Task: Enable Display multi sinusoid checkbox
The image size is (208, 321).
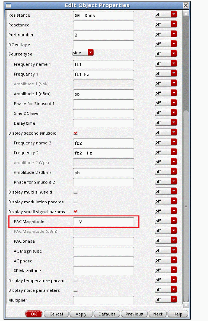Action: coord(76,192)
